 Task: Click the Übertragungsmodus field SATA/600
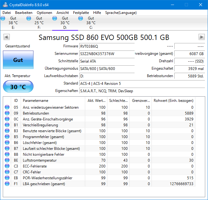click(107, 68)
